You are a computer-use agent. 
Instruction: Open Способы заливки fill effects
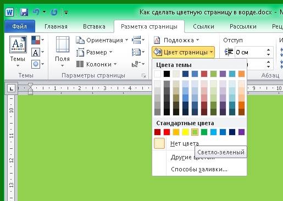point(199,169)
